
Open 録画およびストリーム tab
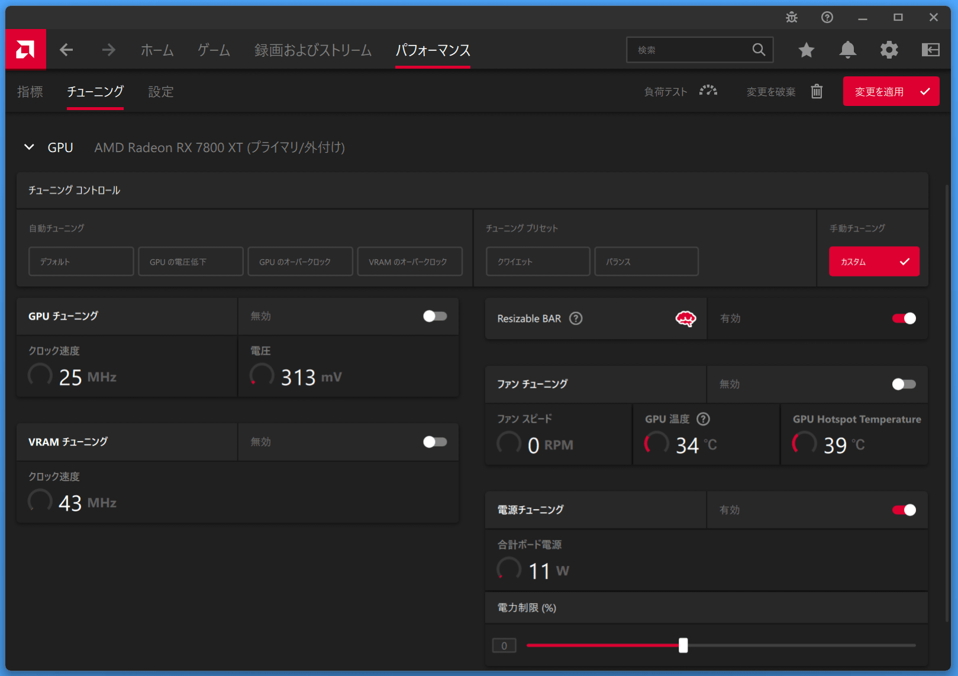[x=313, y=50]
